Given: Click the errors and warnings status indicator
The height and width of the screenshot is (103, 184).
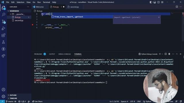Looking at the screenshot, I should point(22,102).
